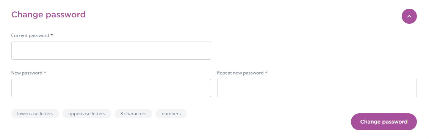This screenshot has height=139, width=429.
Task: Click the lowercase letters requirement chip
Action: [x=35, y=114]
